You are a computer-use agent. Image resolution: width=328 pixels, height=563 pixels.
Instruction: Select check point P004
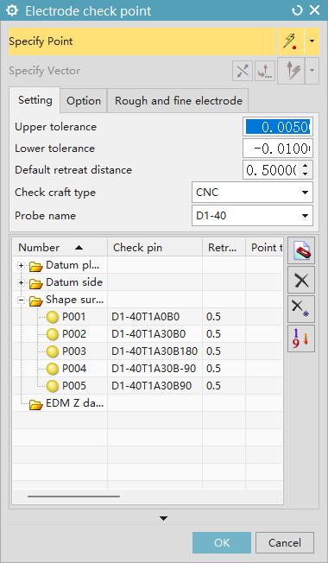point(66,369)
